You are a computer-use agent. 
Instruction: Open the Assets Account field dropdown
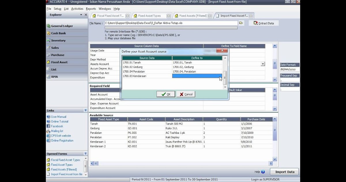[263, 64]
